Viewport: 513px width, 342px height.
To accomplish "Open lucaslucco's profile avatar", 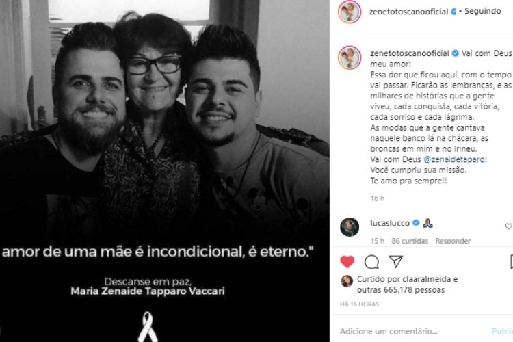I will coord(350,227).
